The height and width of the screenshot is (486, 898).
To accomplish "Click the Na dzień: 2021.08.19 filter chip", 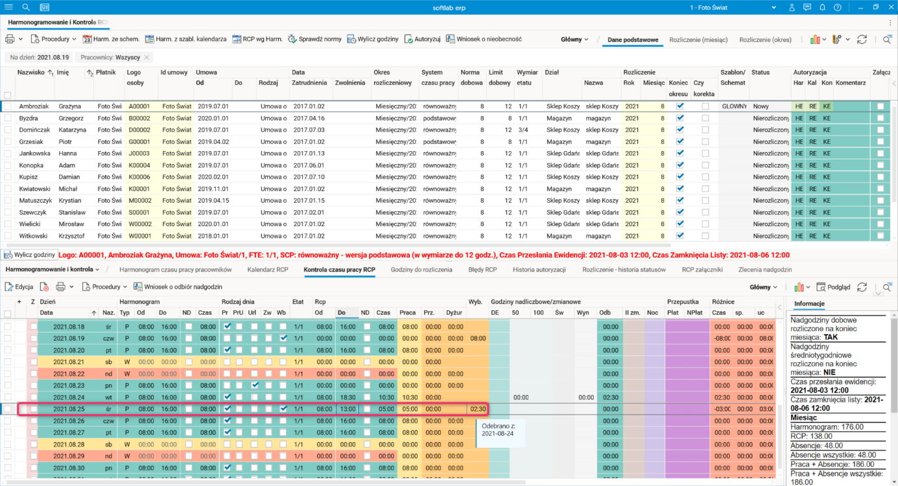I will tap(40, 58).
